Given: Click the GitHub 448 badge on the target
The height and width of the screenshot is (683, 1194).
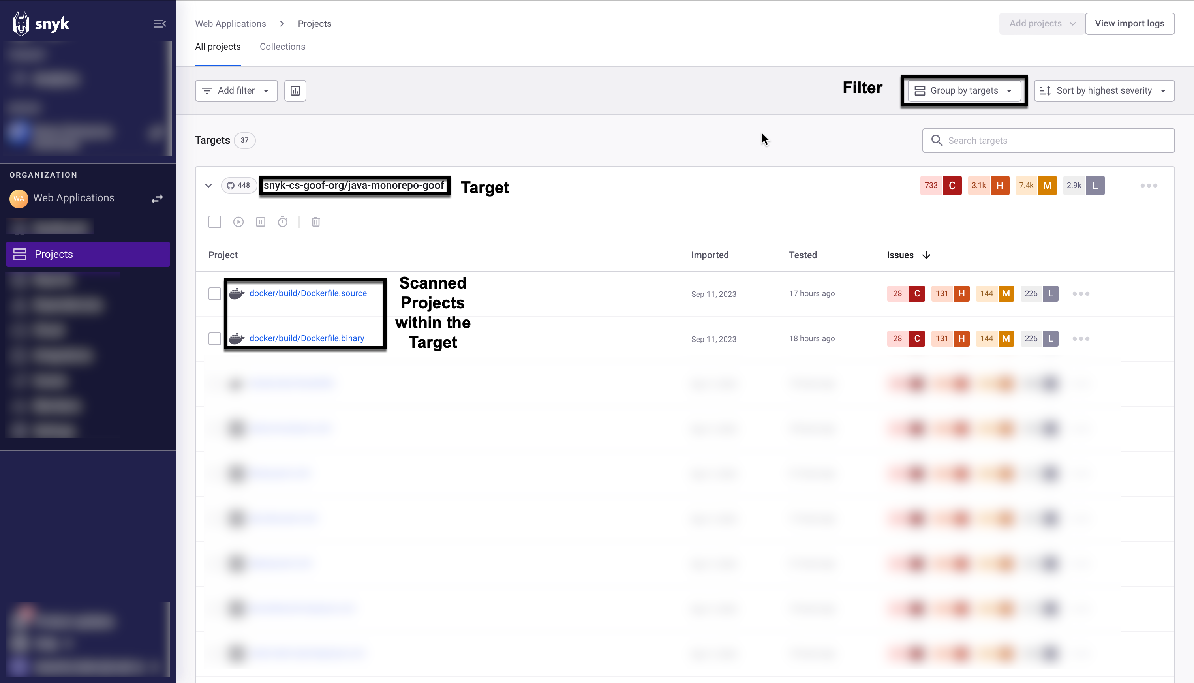Looking at the screenshot, I should pos(239,185).
